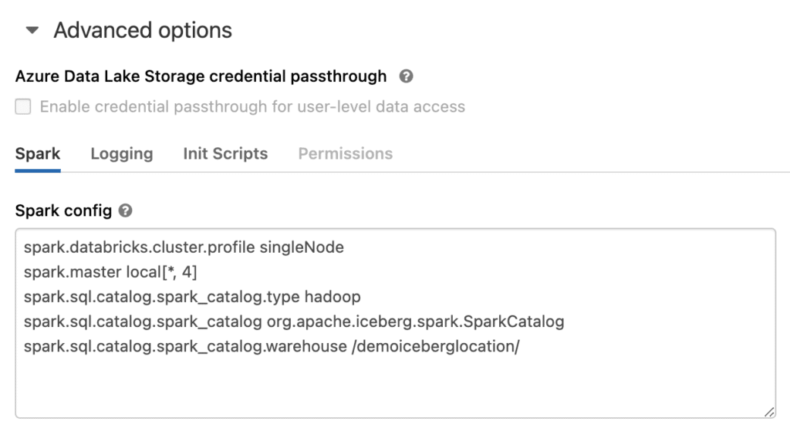Click the word singleNode in Spark config
Image resolution: width=790 pixels, height=431 pixels.
[x=302, y=247]
